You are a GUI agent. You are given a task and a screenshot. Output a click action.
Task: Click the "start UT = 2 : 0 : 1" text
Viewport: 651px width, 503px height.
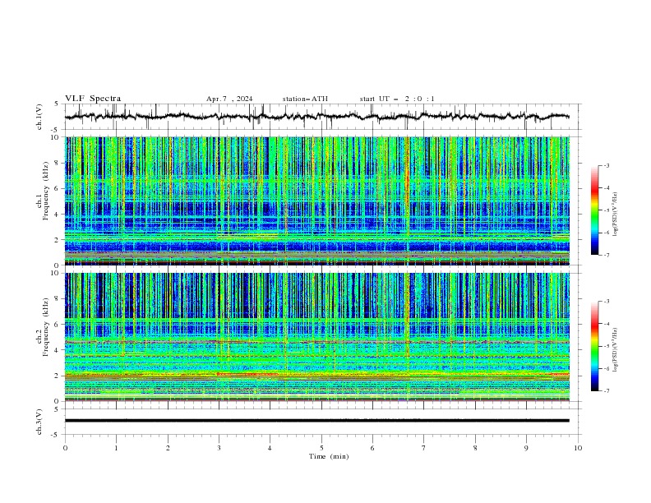click(397, 99)
